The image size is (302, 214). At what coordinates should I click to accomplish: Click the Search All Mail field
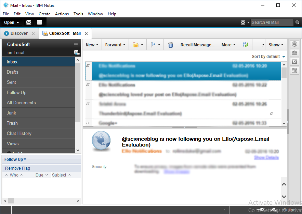pos(272,22)
